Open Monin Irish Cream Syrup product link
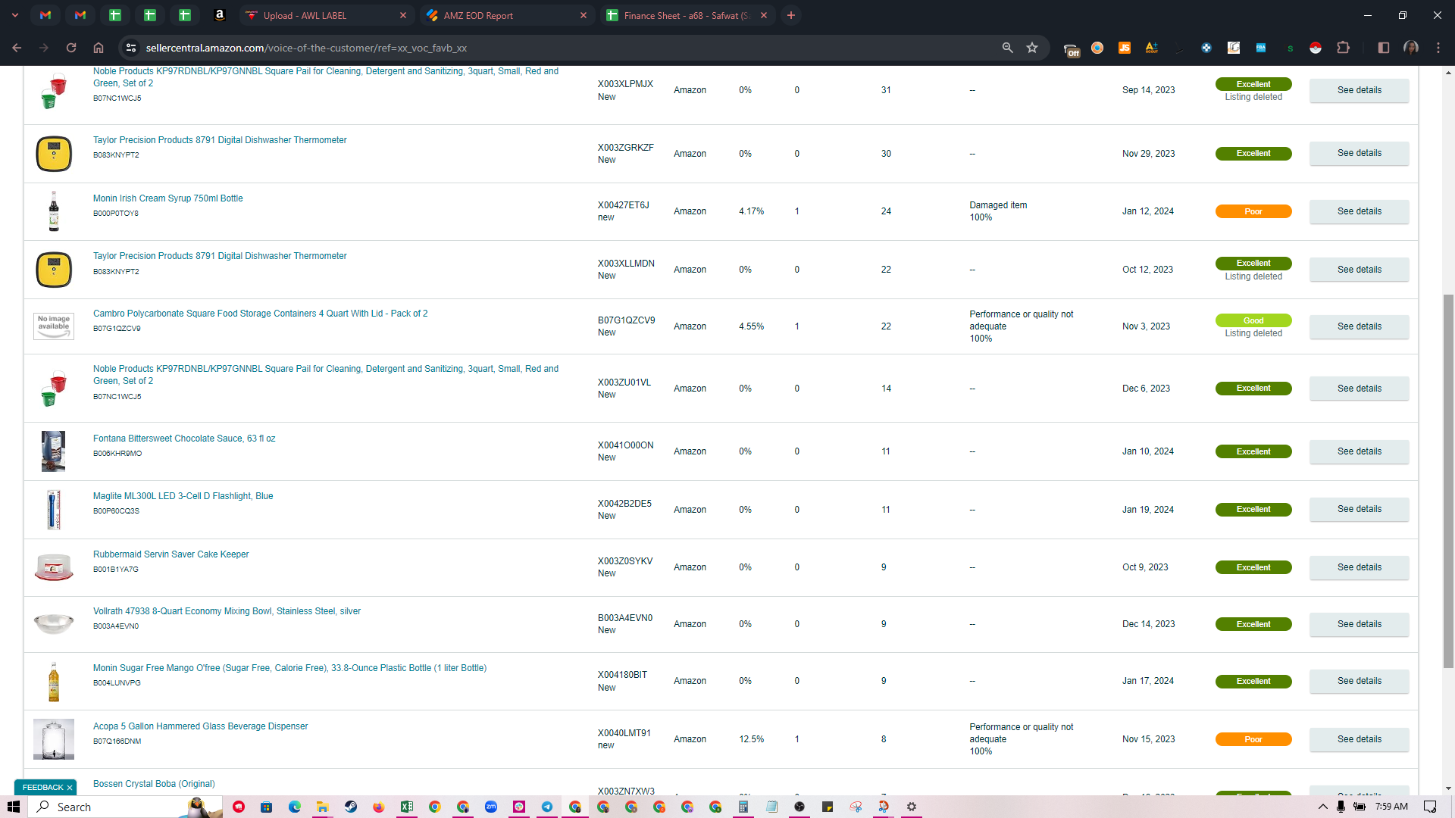The image size is (1455, 818). click(168, 198)
